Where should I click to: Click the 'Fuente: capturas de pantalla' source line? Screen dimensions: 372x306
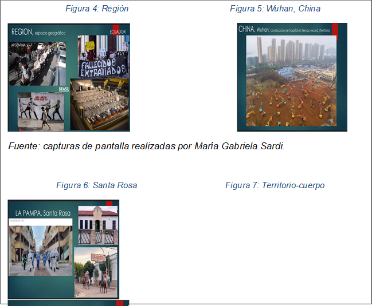click(x=146, y=146)
